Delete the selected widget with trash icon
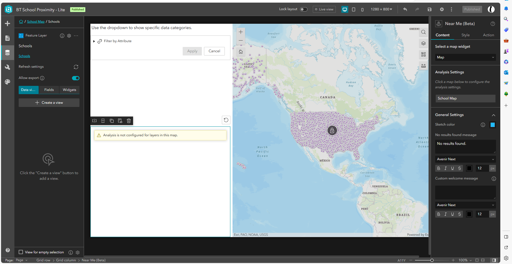The width and height of the screenshot is (512, 264). tap(129, 121)
